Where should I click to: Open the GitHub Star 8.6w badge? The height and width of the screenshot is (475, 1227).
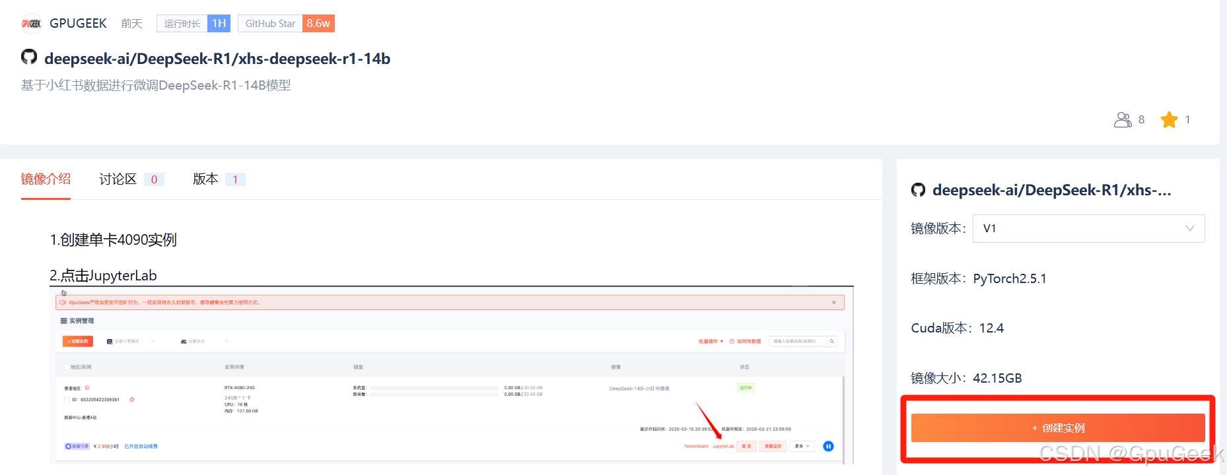286,24
